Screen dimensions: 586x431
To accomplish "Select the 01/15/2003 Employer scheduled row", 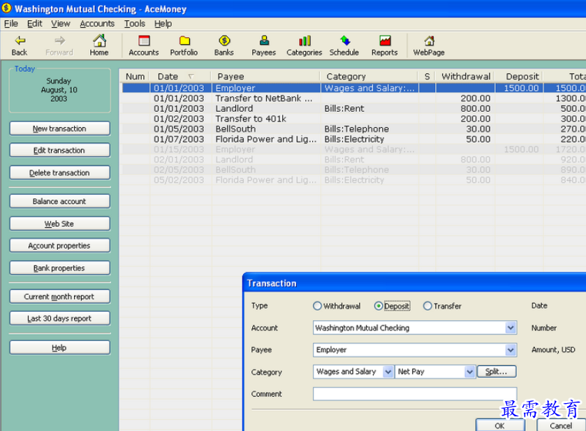I will coord(353,149).
